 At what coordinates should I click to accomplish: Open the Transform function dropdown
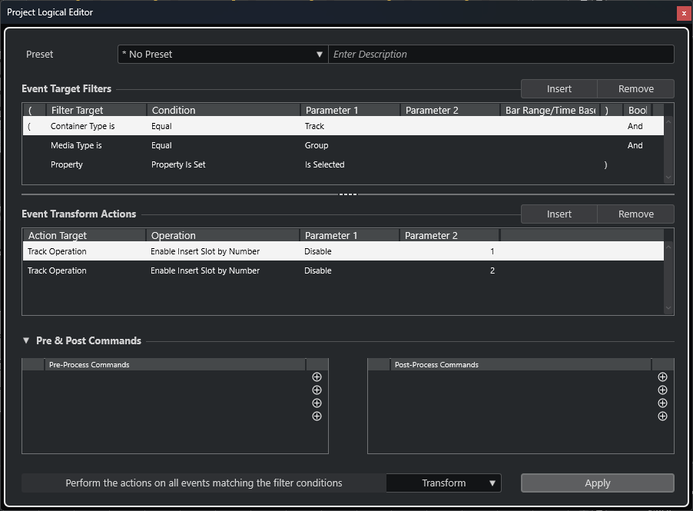(x=443, y=483)
